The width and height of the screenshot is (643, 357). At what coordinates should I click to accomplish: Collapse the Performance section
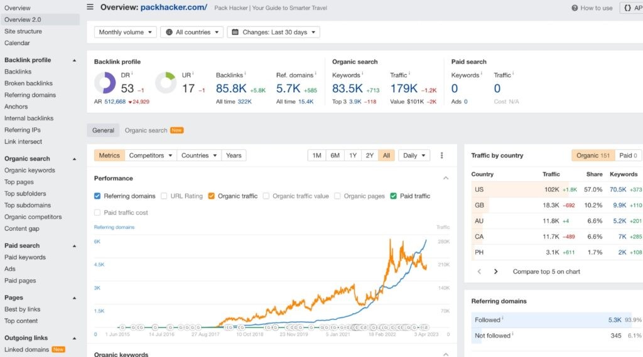(x=446, y=178)
